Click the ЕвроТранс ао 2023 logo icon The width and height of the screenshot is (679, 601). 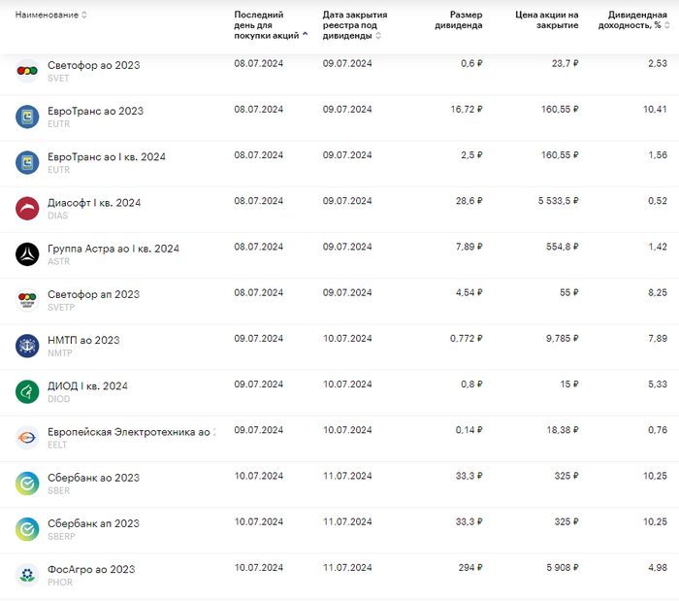[x=27, y=117]
